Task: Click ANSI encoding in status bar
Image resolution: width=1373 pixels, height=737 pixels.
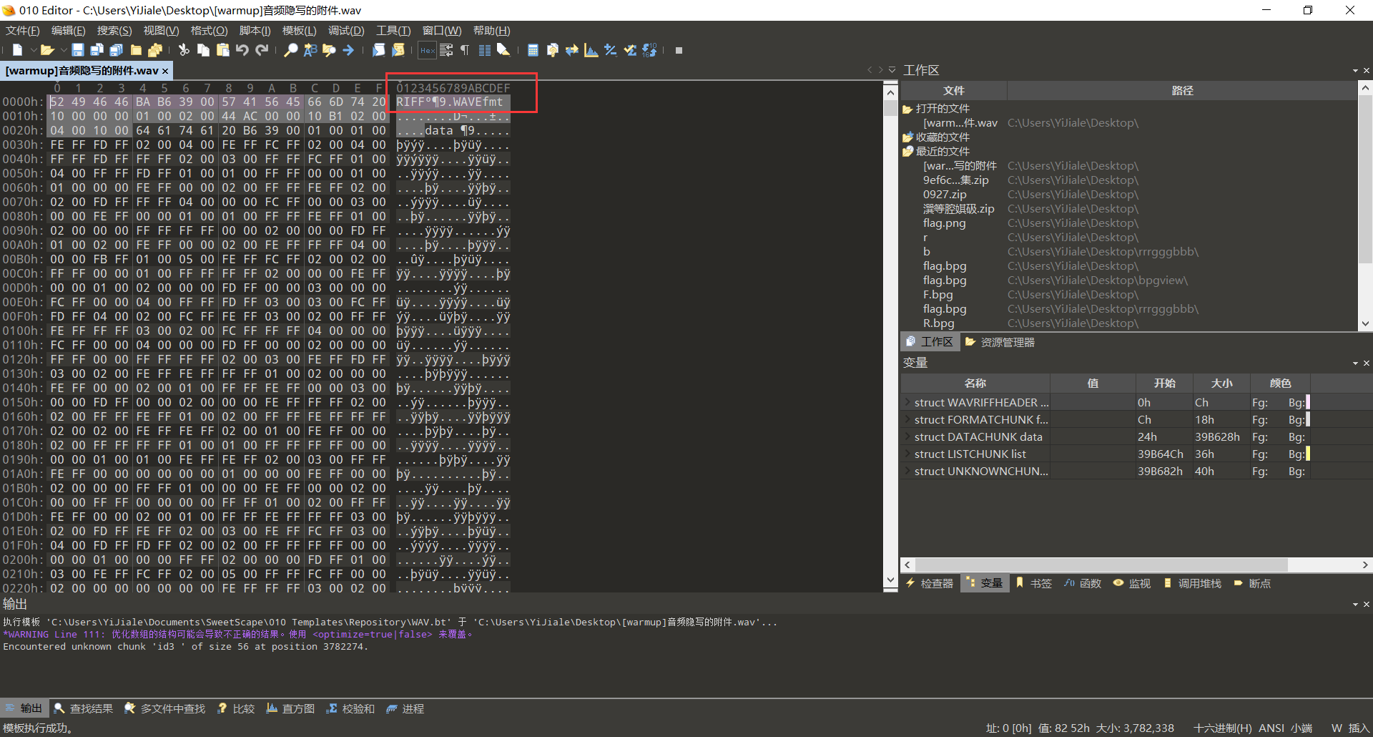Action: [x=1271, y=728]
